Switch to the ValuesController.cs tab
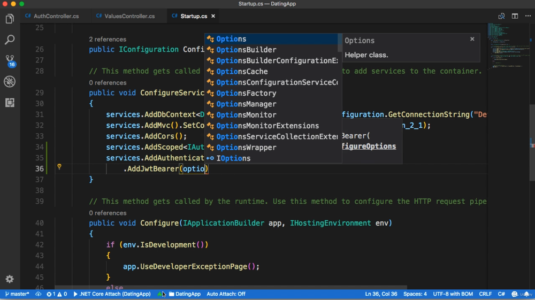This screenshot has width=535, height=300. (x=126, y=16)
